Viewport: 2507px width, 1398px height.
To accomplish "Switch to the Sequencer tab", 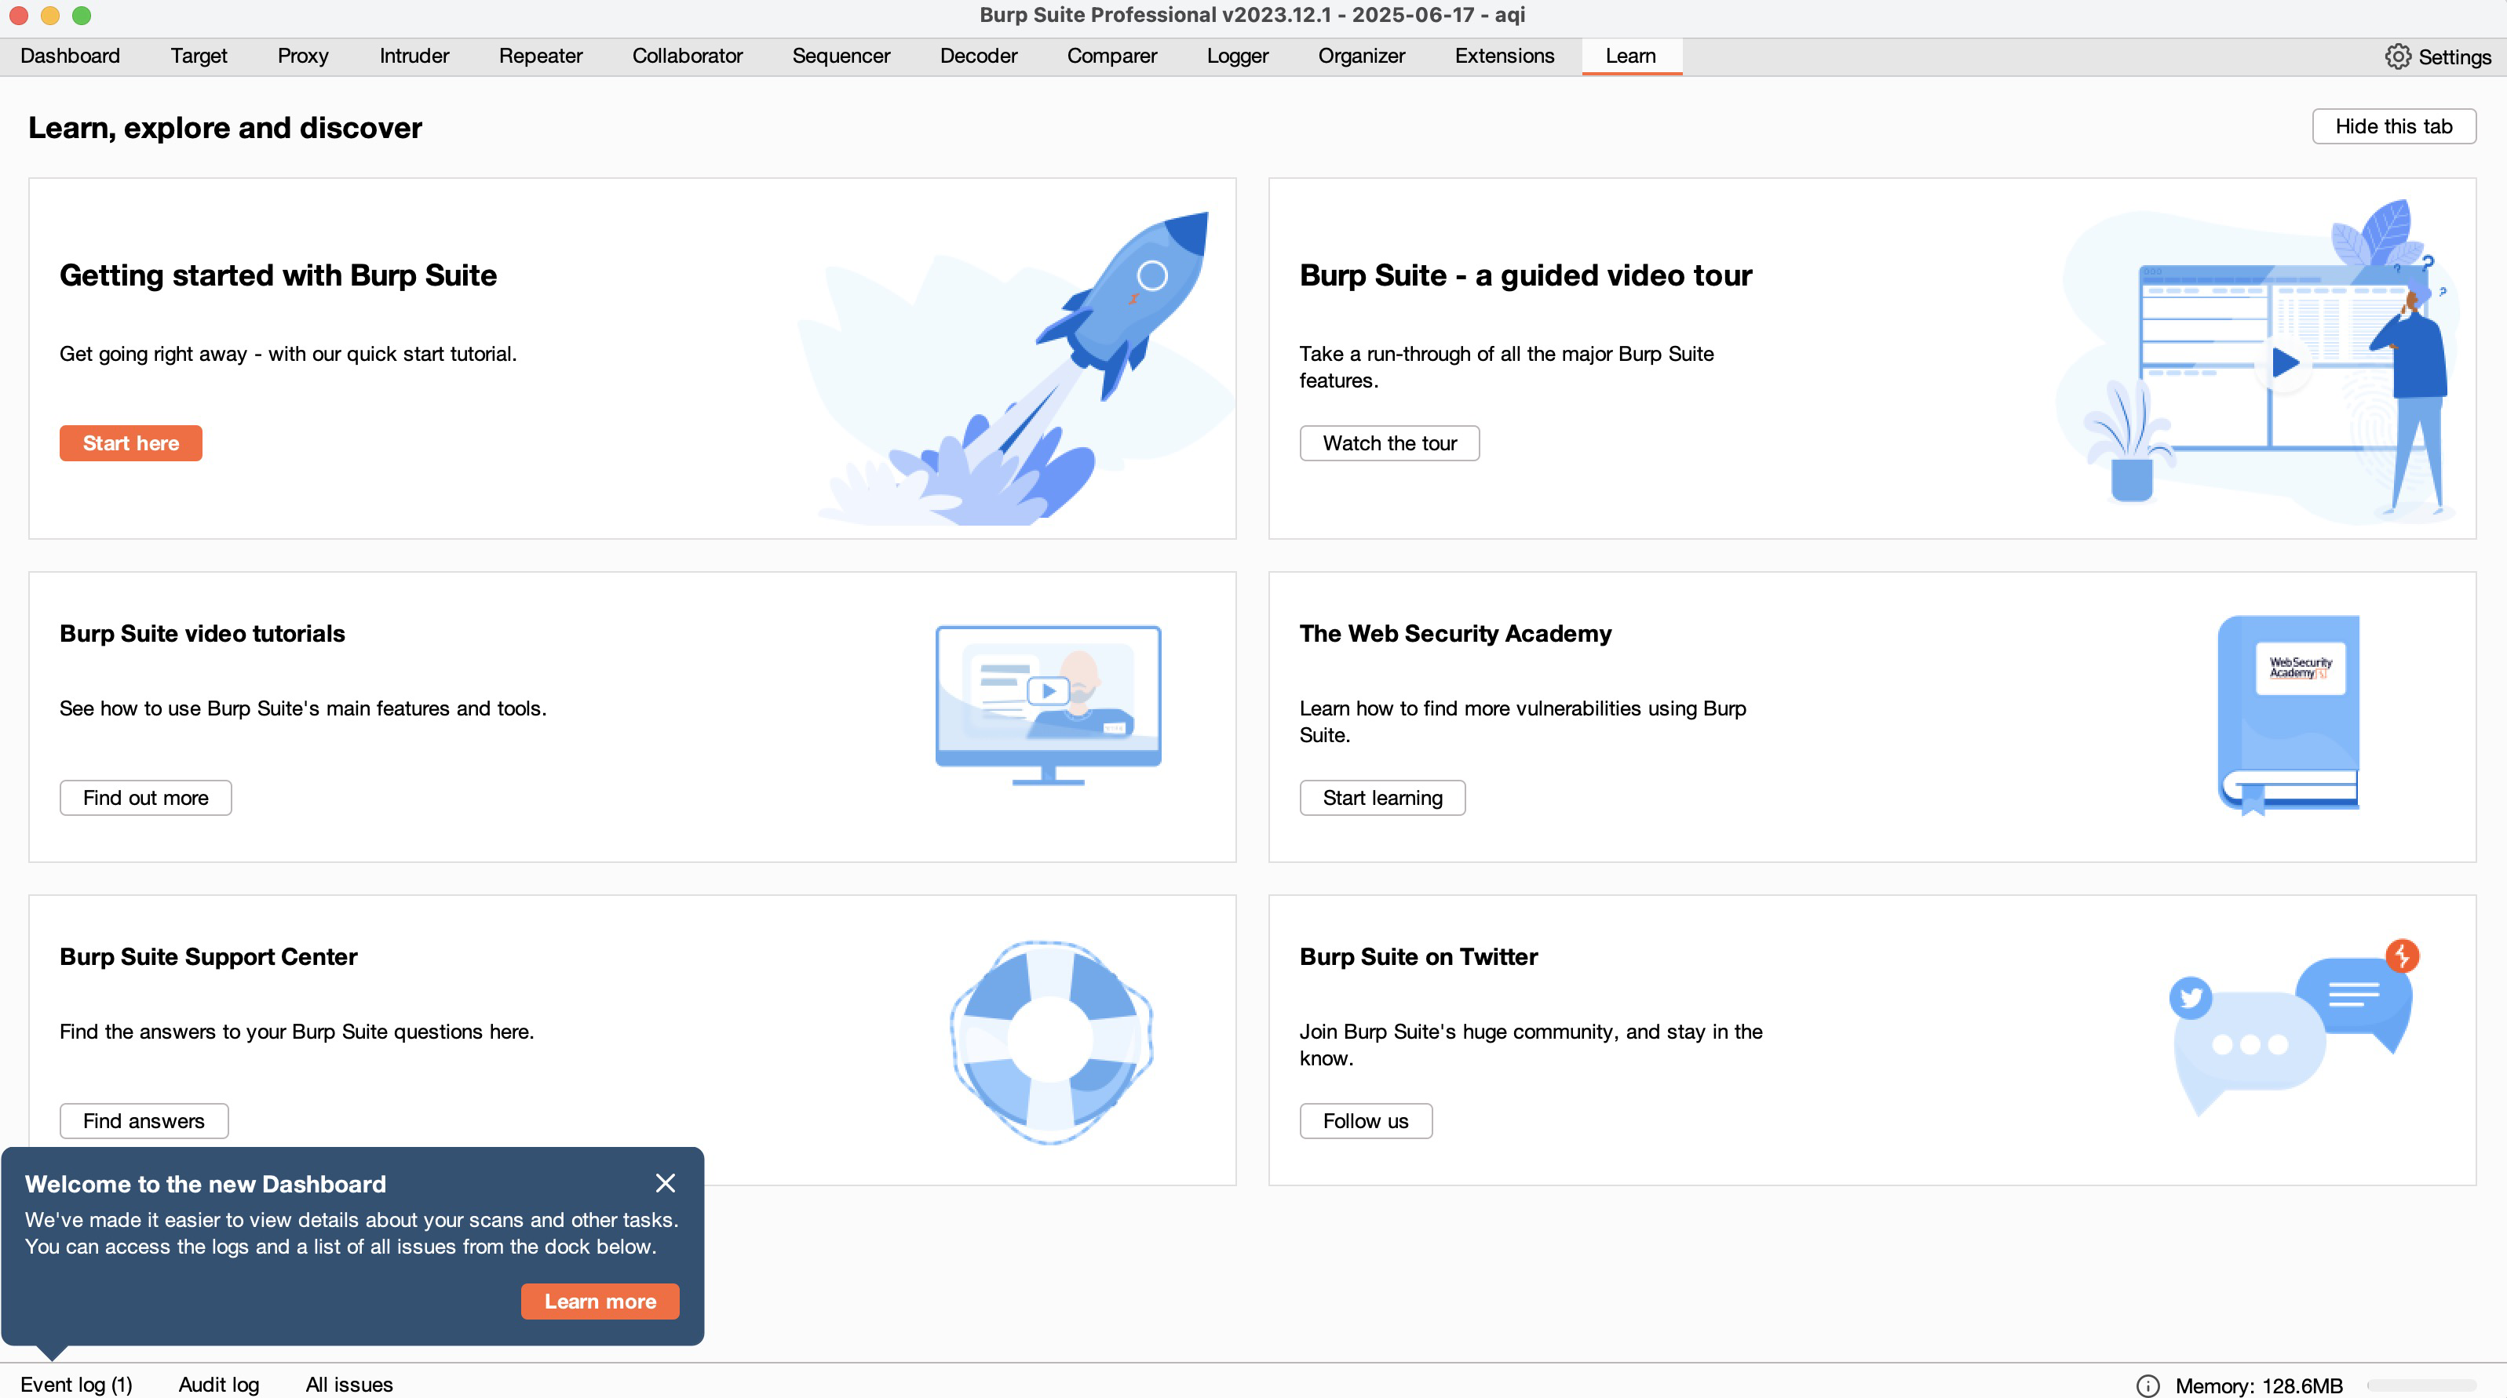I will [841, 56].
